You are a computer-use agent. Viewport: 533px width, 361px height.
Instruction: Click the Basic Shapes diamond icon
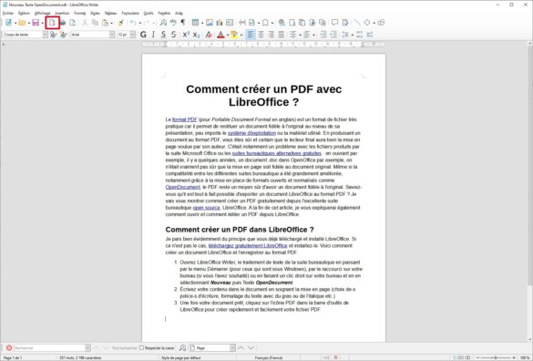tap(367, 23)
